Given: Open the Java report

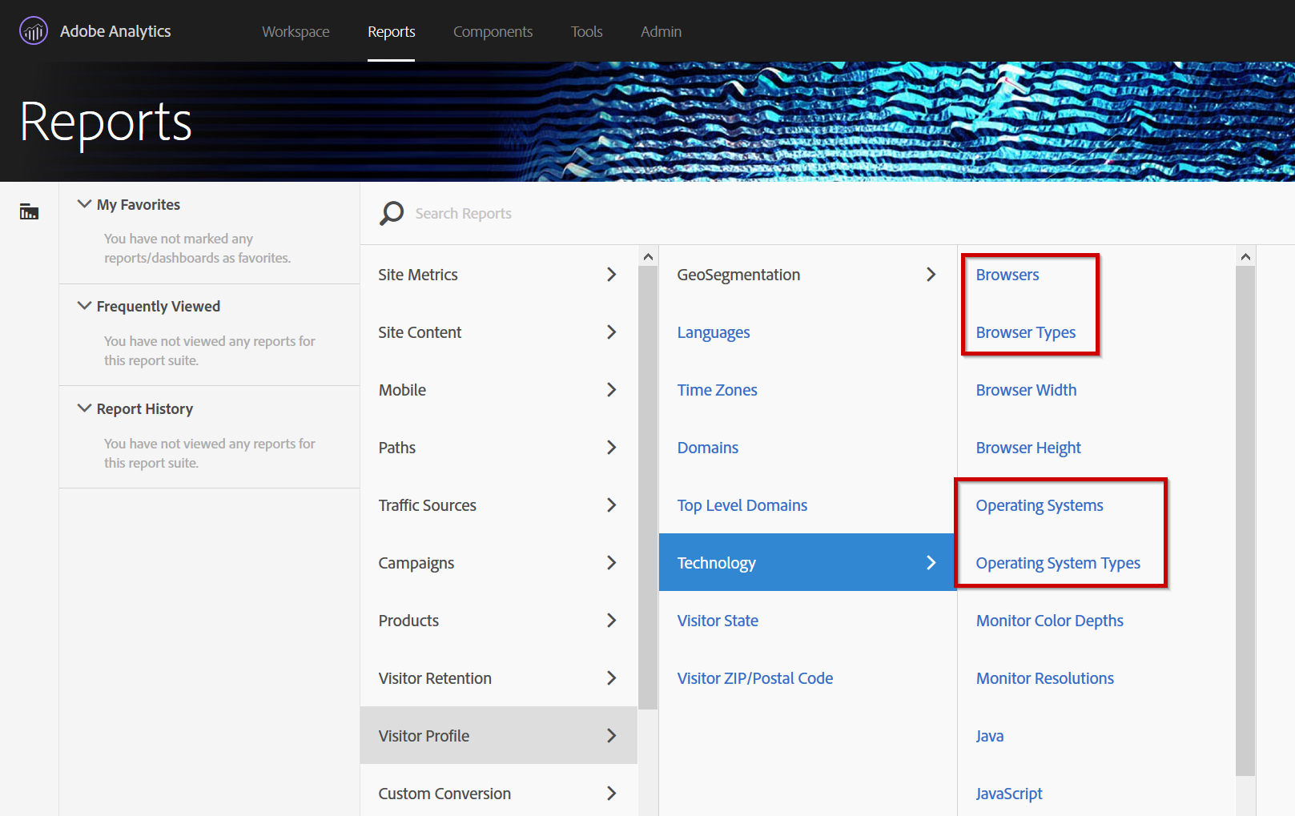Looking at the screenshot, I should pyautogui.click(x=989, y=736).
